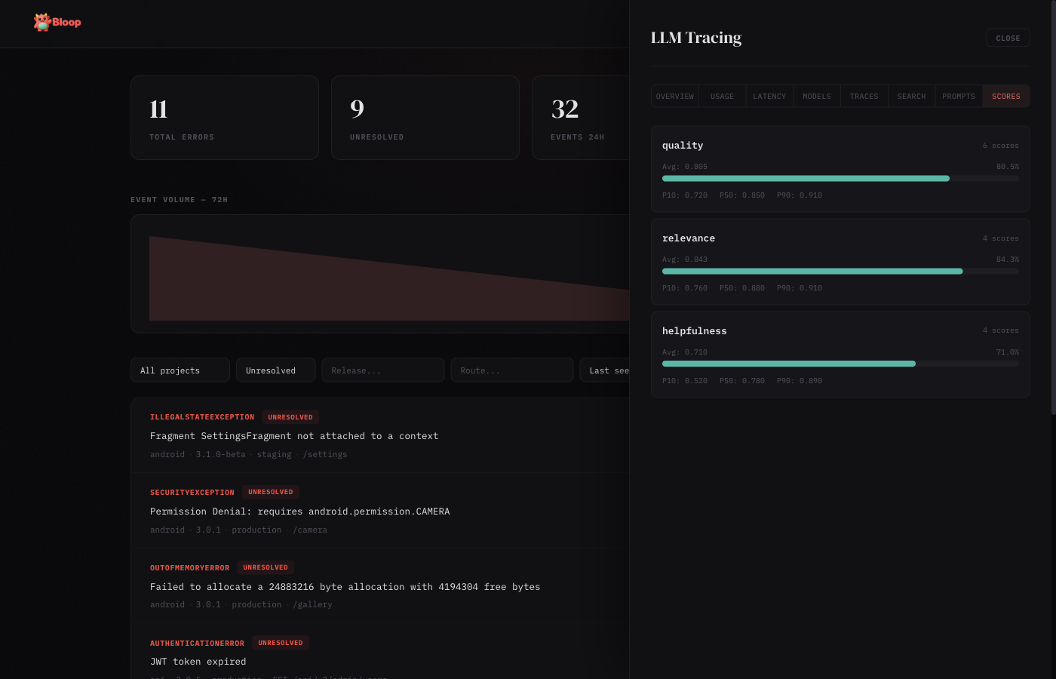The image size is (1056, 679).
Task: Expand the Unresolved status filter
Action: point(275,370)
